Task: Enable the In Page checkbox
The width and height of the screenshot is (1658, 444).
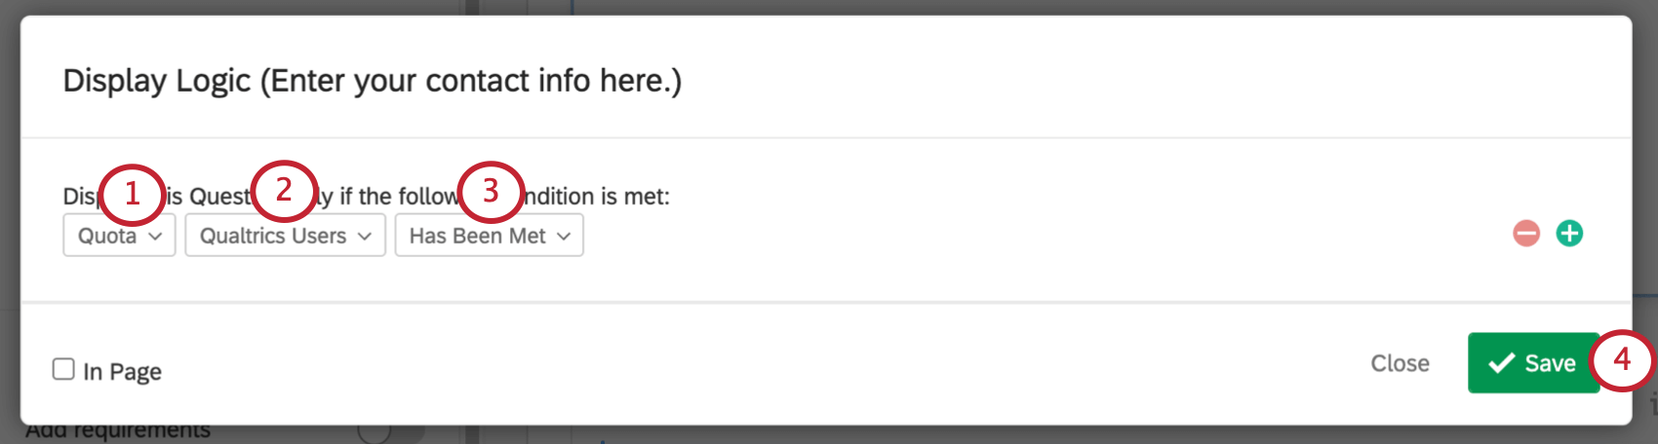Action: [63, 369]
